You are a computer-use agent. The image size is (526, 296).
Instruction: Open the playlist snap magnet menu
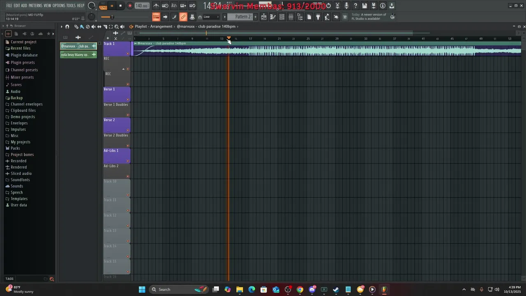pos(67,27)
